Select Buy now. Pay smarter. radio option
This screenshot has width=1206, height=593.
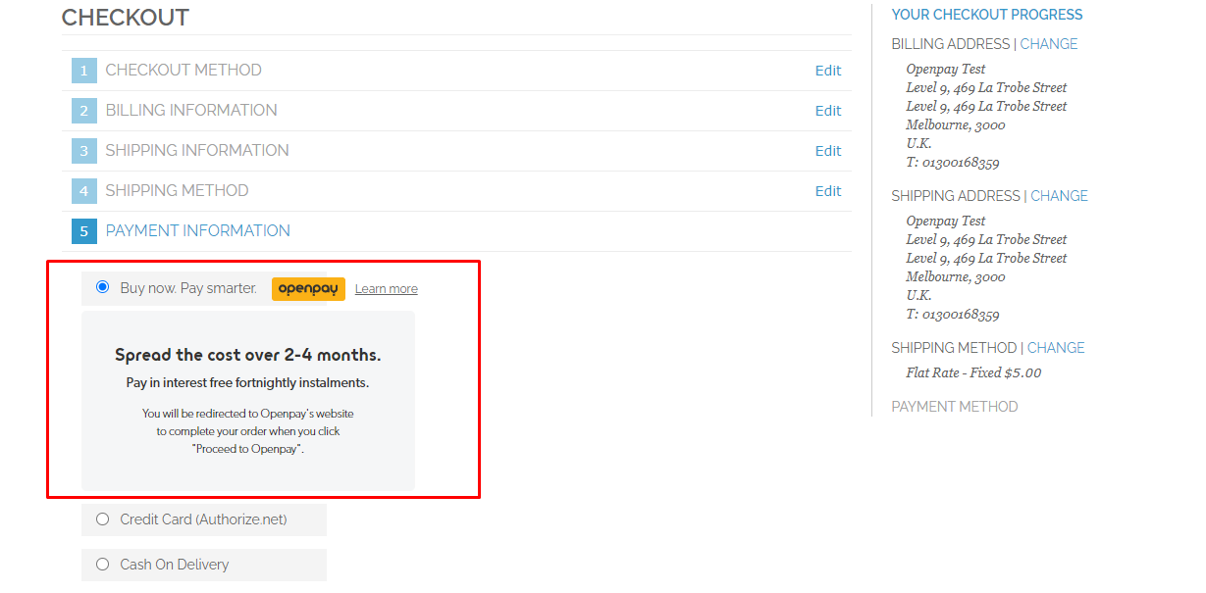[x=103, y=287]
